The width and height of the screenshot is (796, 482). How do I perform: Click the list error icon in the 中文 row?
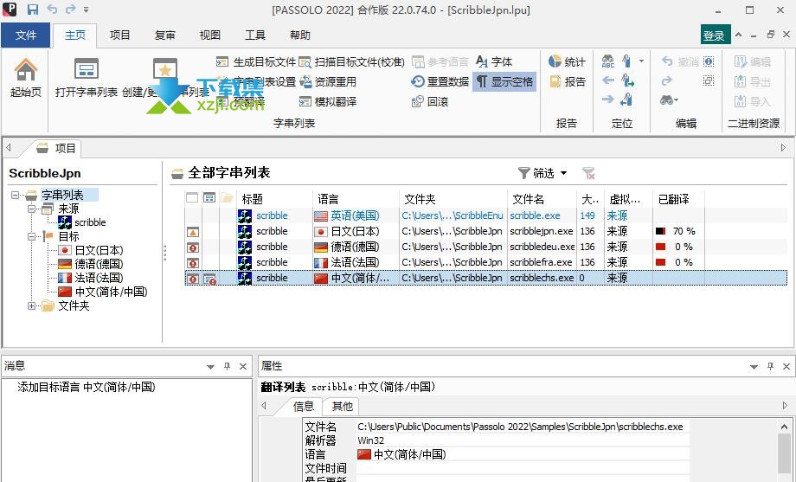point(209,279)
